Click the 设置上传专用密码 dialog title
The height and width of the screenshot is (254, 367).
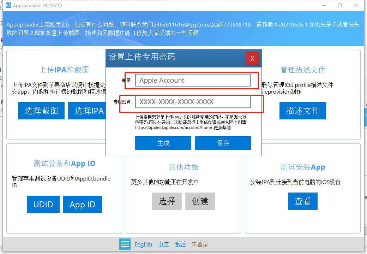(x=142, y=57)
